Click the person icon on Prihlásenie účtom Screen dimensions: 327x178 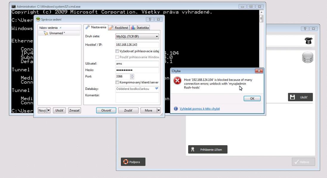193,149
